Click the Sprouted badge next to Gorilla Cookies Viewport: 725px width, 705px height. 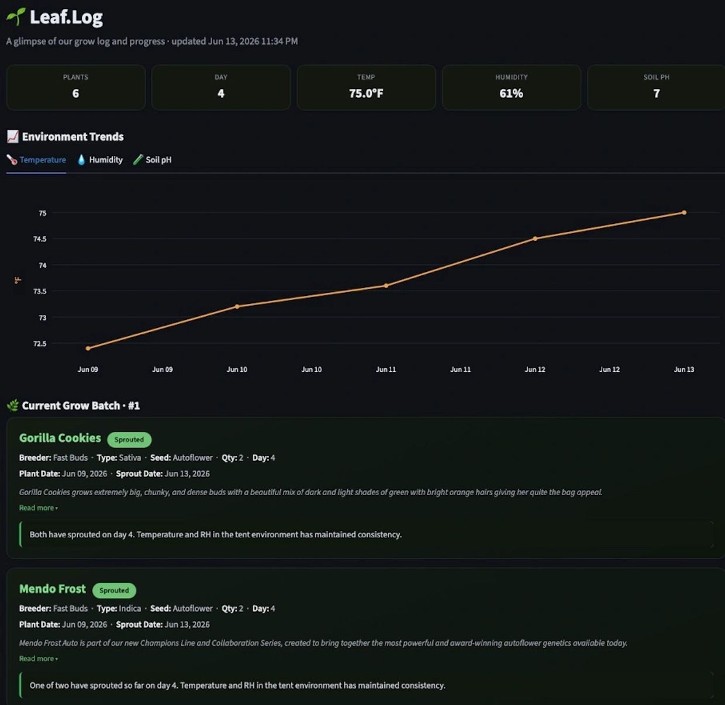[x=129, y=440]
